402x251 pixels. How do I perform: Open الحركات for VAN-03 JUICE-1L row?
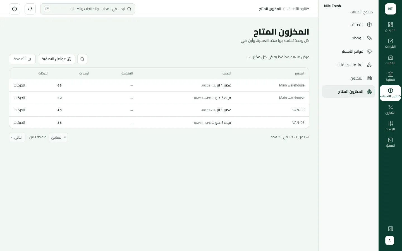[x=19, y=110]
